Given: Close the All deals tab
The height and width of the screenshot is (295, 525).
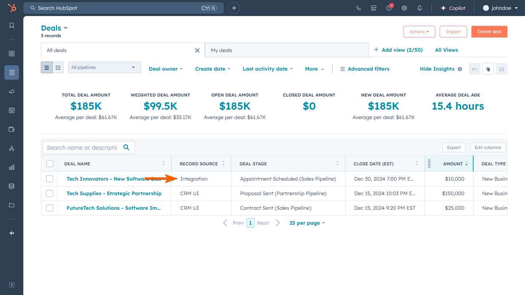Looking at the screenshot, I should coord(197,50).
